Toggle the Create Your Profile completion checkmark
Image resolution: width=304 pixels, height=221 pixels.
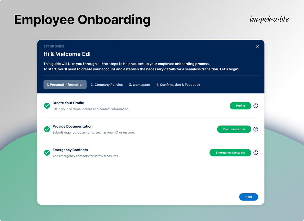[47, 106]
